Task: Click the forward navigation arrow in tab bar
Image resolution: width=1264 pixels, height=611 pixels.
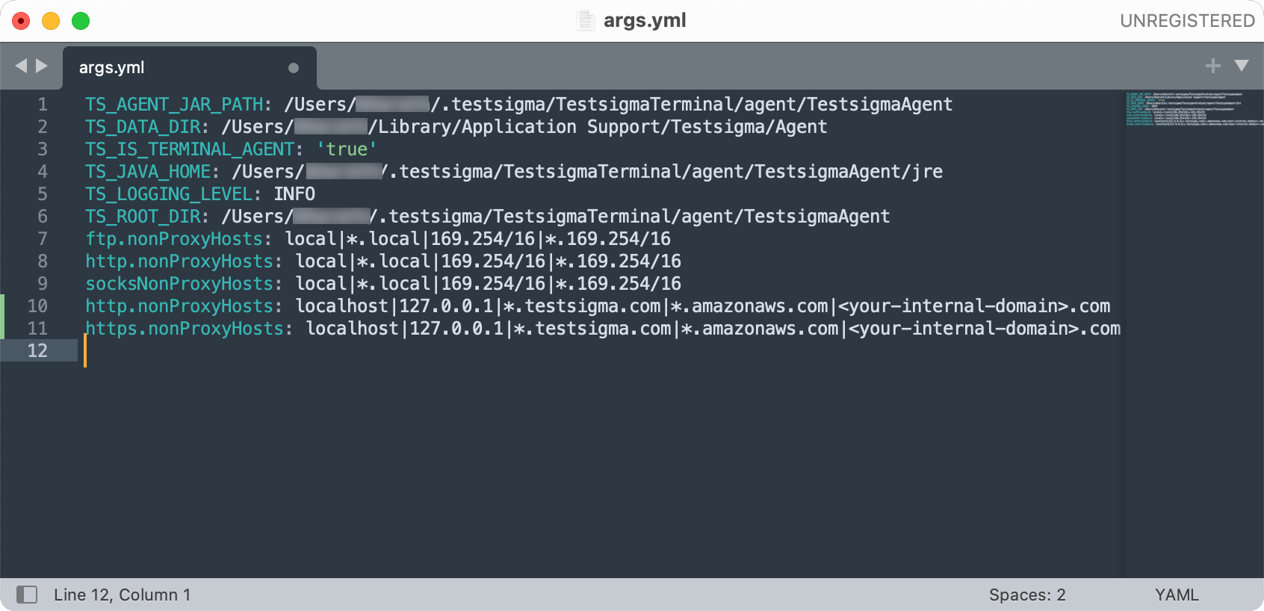Action: pyautogui.click(x=42, y=66)
